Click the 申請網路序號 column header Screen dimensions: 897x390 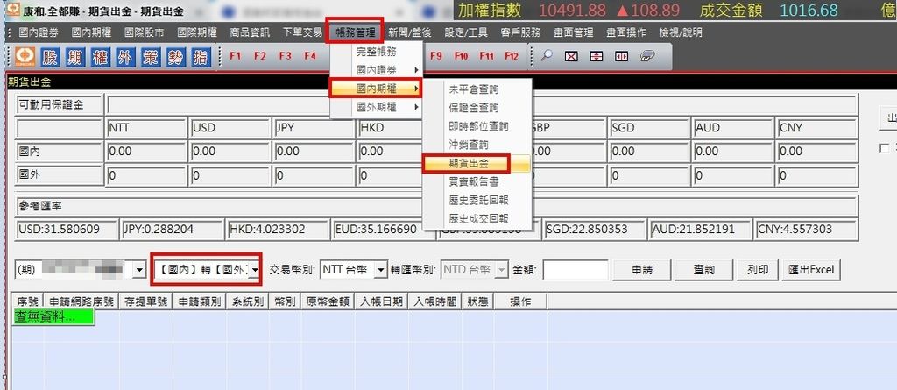point(81,301)
